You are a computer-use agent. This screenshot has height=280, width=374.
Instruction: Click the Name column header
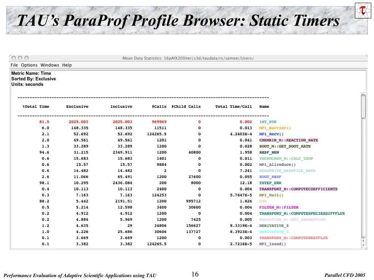tap(264, 107)
